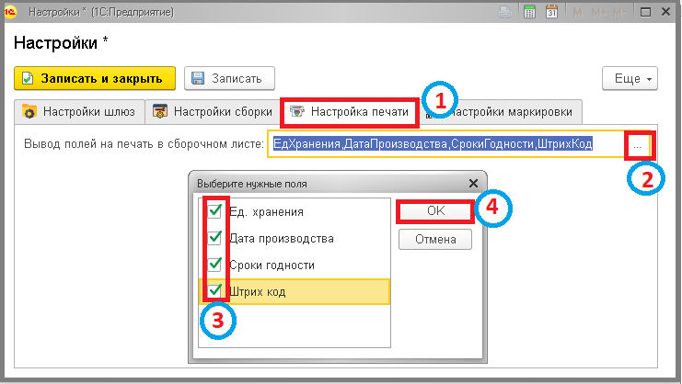The image size is (682, 384).
Task: Click the 'Записать' save button
Action: [229, 79]
